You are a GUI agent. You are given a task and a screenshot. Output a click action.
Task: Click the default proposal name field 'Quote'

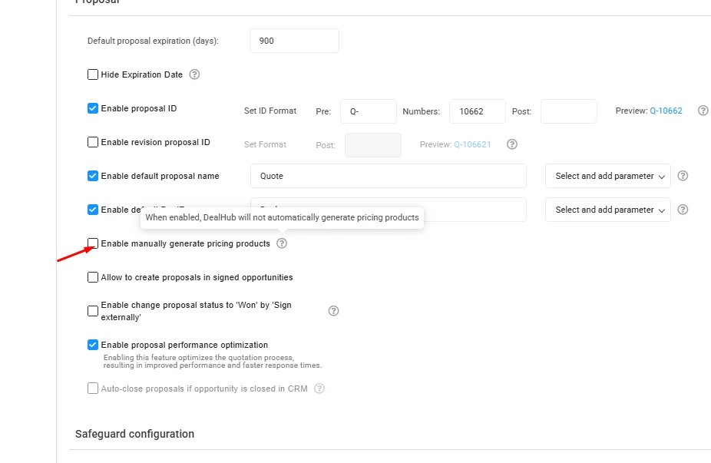pyautogui.click(x=388, y=176)
